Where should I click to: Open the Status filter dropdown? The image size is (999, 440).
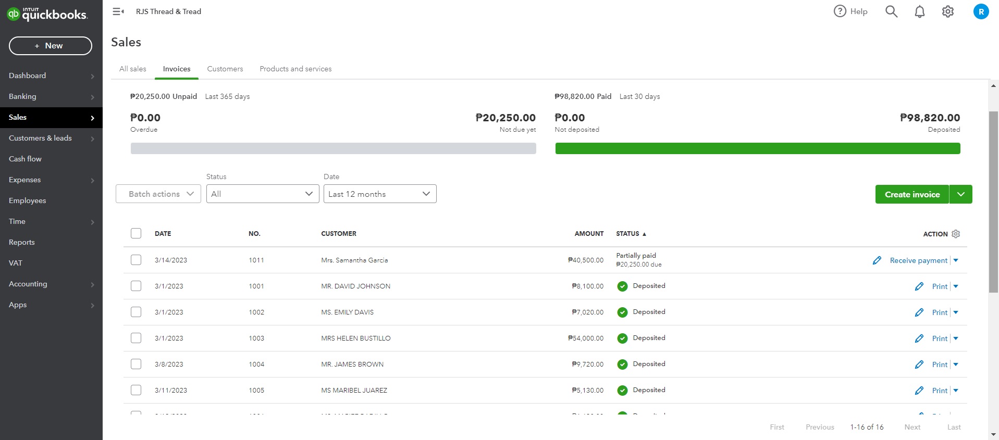click(263, 194)
